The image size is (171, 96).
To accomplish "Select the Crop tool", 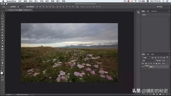I will 2,24.
